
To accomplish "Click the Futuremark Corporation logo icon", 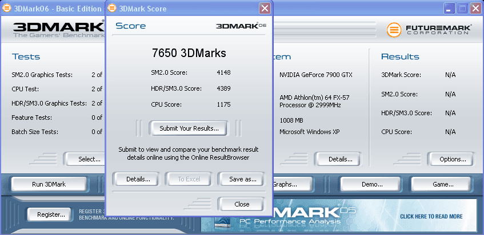I will (x=394, y=30).
